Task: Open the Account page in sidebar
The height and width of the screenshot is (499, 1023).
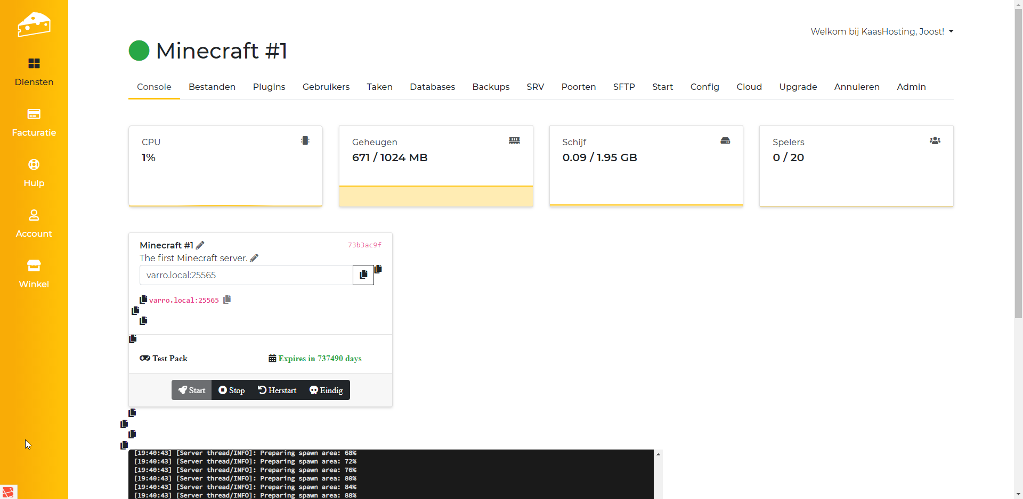Action: coord(34,223)
